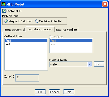Choose solid in Zone Type list

[x=71, y=44]
